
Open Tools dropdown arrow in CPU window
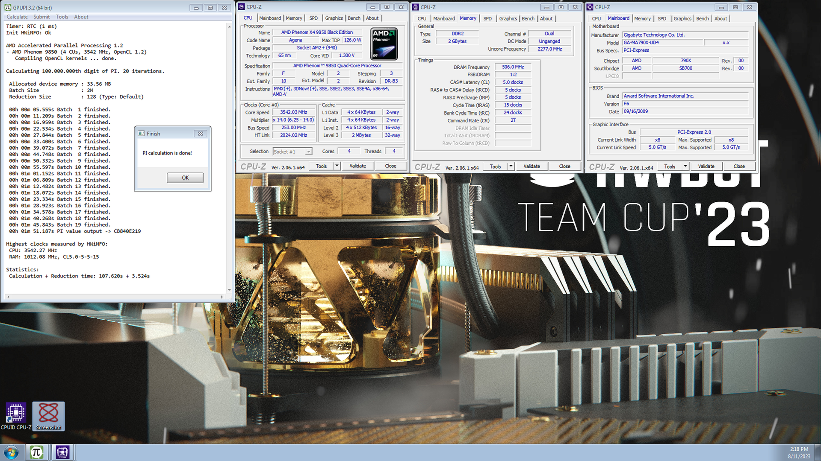337,166
